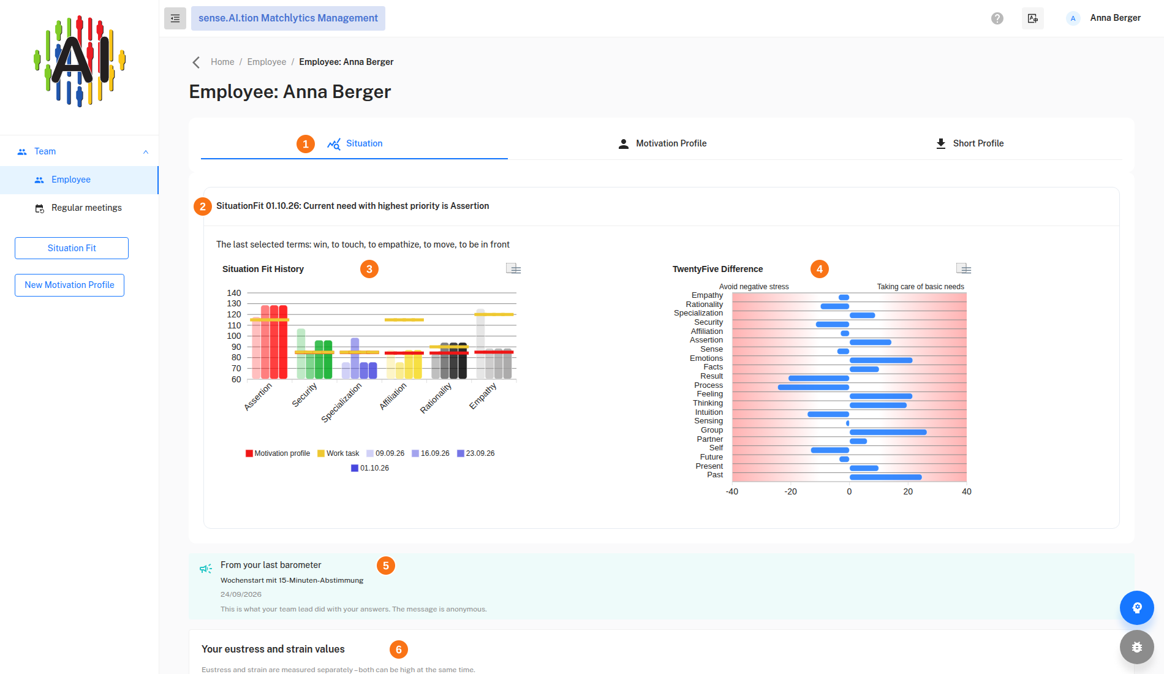This screenshot has width=1164, height=674.
Task: Click the New Motivation Profile button
Action: [x=69, y=285]
